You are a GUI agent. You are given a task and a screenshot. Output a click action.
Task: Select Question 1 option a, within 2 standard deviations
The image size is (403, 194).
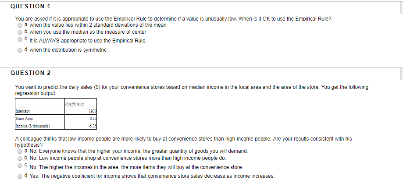tap(20, 25)
